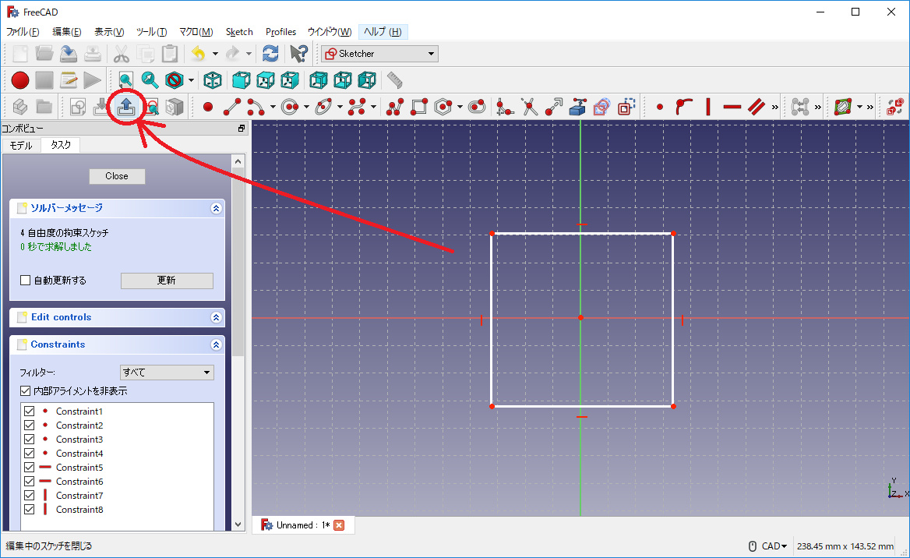Uncheck the Constraint6 checkbox
Screen dimensions: 910x558
coord(29,482)
